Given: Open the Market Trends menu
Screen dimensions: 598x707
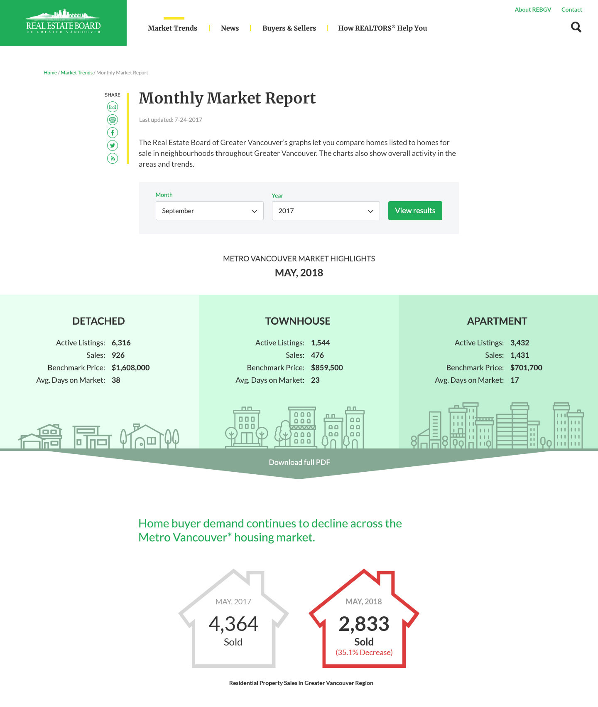Looking at the screenshot, I should click(172, 28).
